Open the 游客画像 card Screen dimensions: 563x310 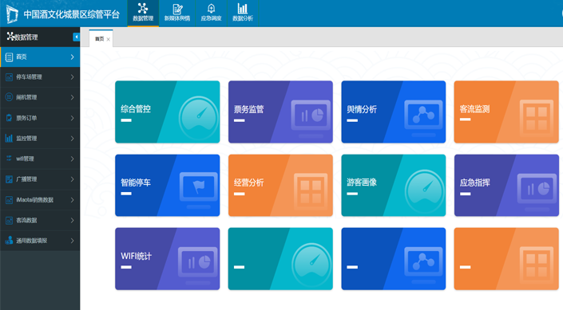coord(394,186)
